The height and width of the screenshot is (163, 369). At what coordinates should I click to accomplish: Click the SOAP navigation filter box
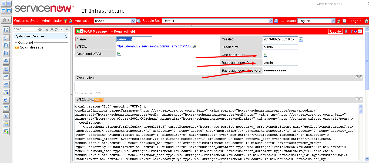(x=26, y=29)
